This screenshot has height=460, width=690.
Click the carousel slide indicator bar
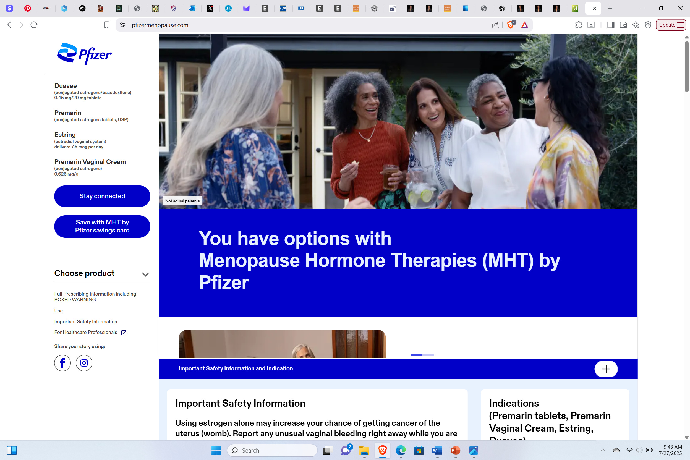pyautogui.click(x=422, y=355)
